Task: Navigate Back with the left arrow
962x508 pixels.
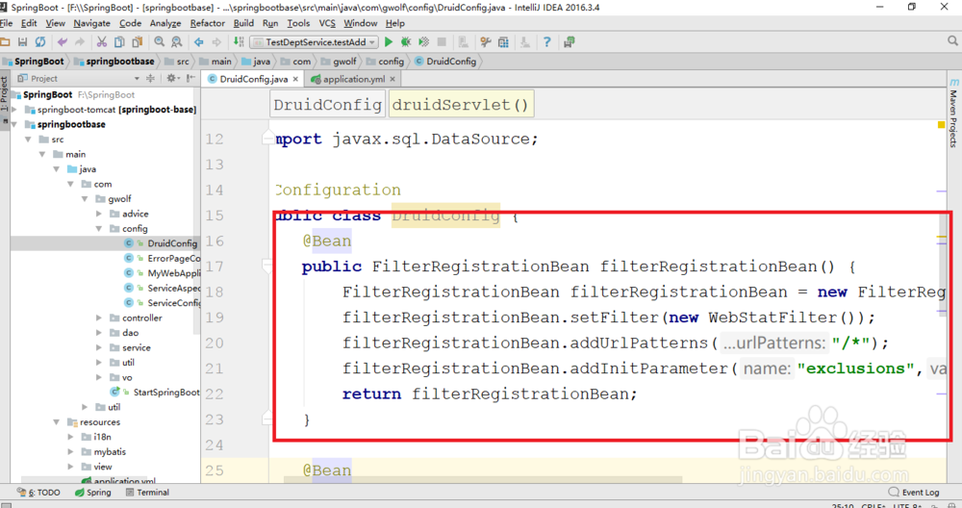Action: (x=199, y=41)
